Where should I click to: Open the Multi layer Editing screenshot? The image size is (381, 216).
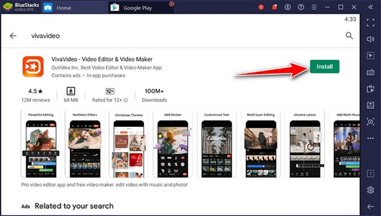point(261,143)
